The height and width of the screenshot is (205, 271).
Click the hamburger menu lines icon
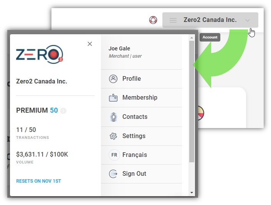click(x=173, y=20)
